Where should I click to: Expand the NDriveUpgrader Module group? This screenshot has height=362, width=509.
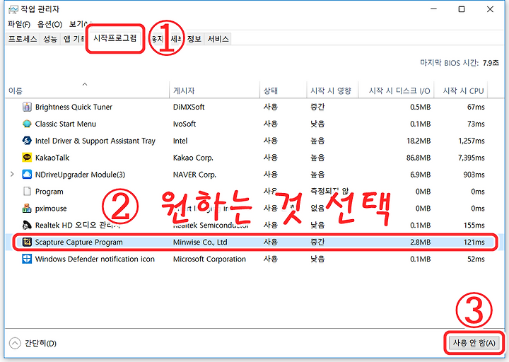click(12, 175)
